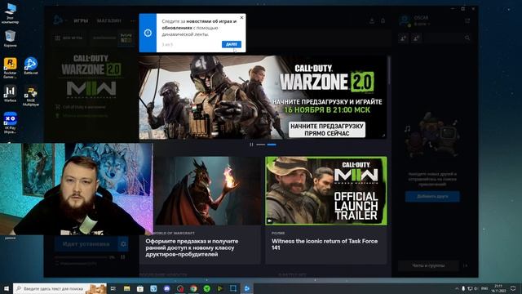The height and width of the screenshot is (294, 522).
Task: Search the friends list
Action: [x=467, y=38]
